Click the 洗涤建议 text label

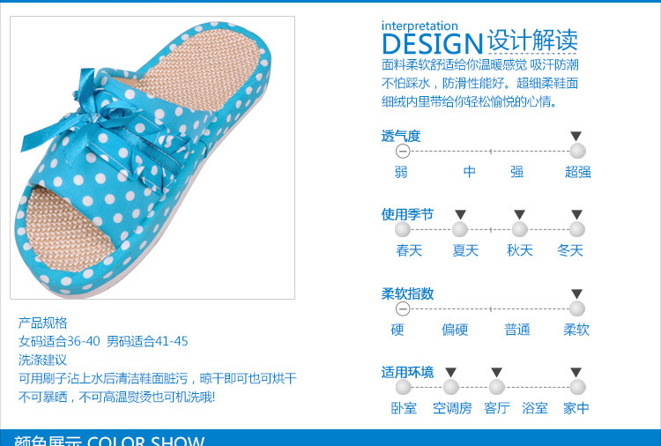pos(42,360)
